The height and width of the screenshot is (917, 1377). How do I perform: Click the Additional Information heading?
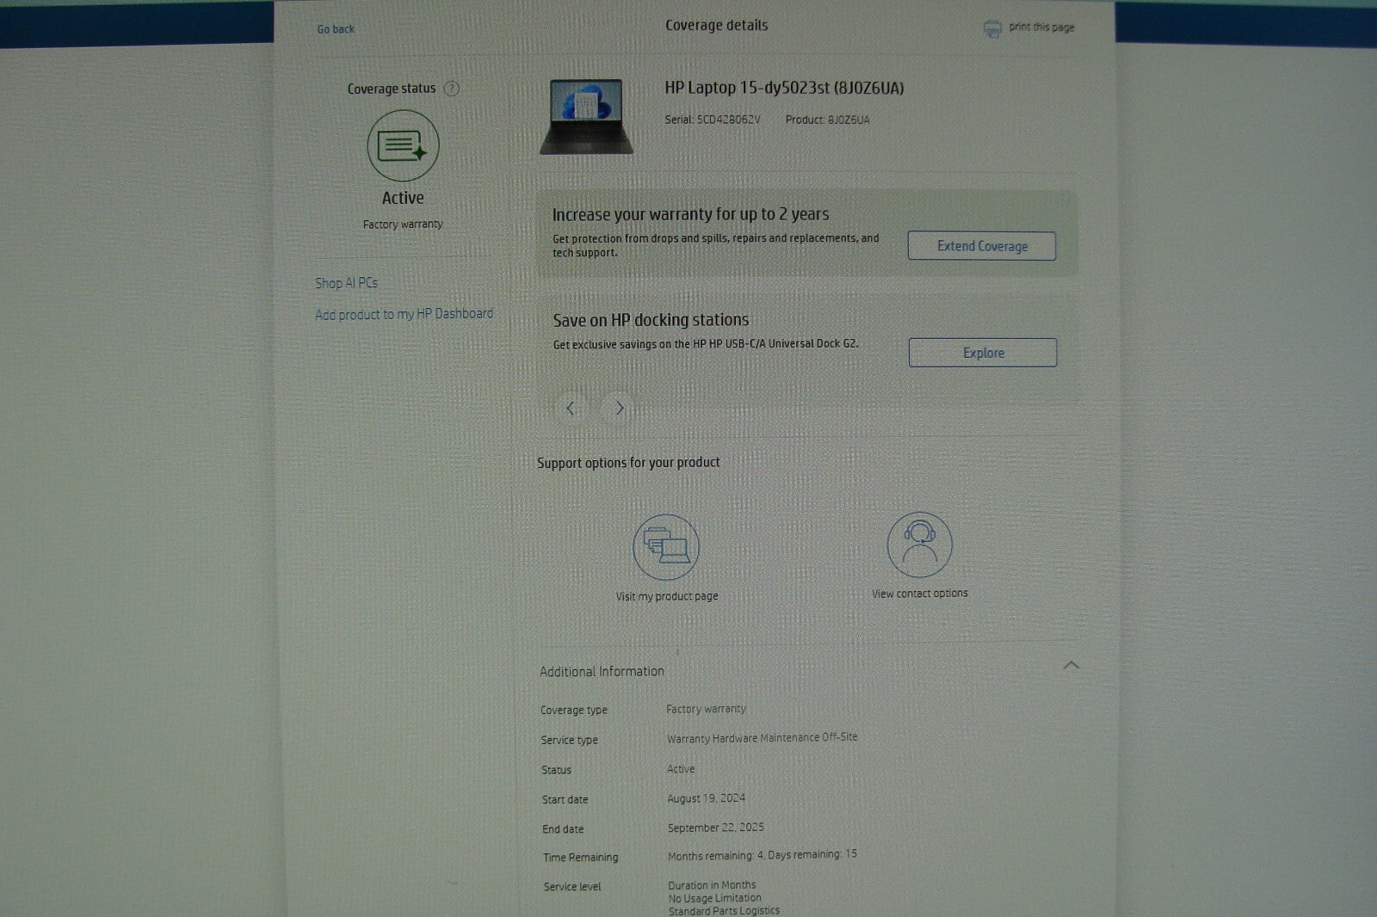click(x=602, y=671)
